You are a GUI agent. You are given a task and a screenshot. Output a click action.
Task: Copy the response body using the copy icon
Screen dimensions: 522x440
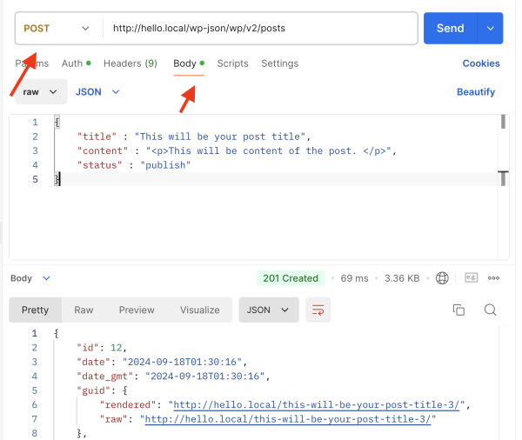458,310
